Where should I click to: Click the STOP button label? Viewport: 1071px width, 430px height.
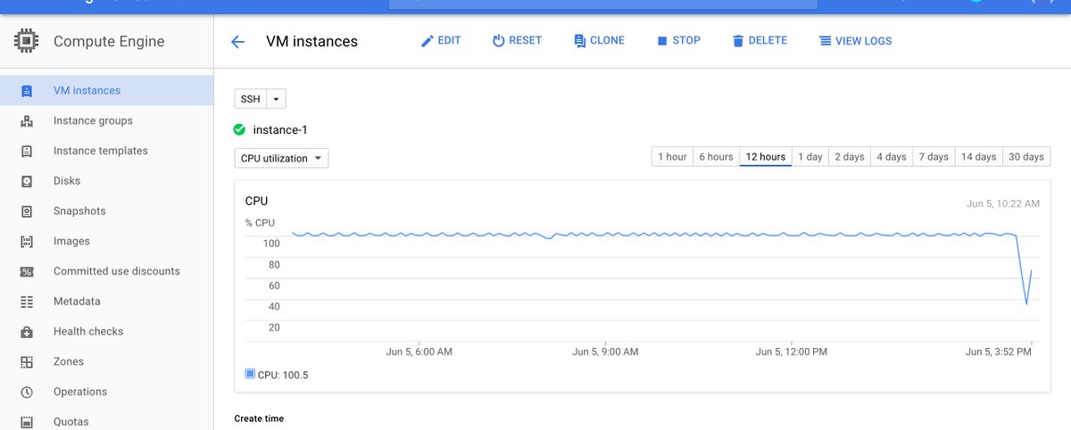click(686, 41)
